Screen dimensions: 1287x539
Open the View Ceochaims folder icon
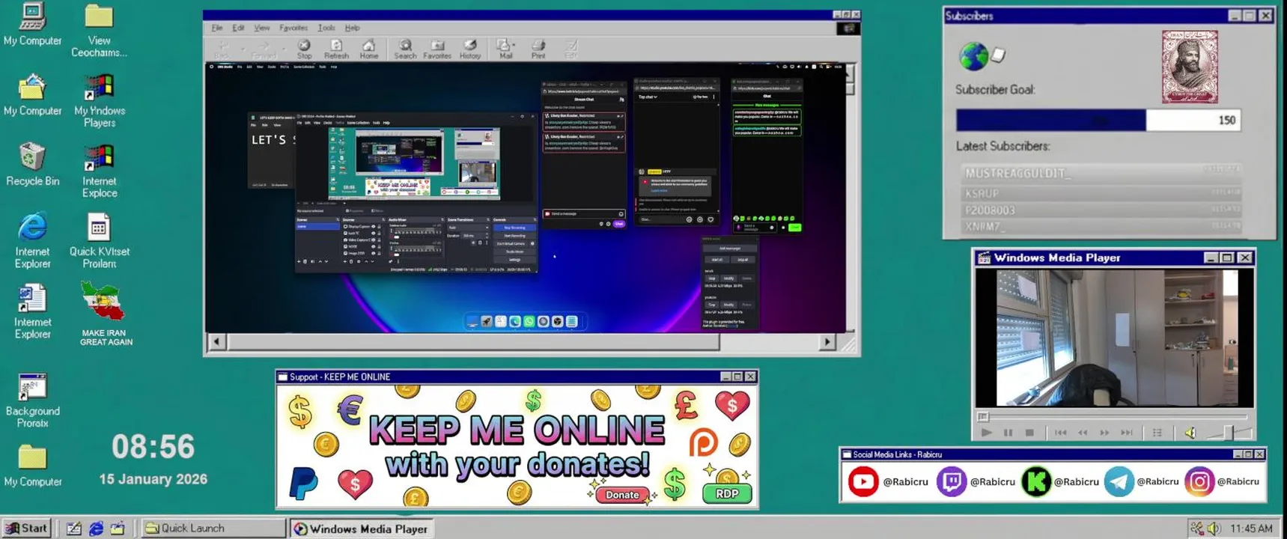pyautogui.click(x=99, y=31)
